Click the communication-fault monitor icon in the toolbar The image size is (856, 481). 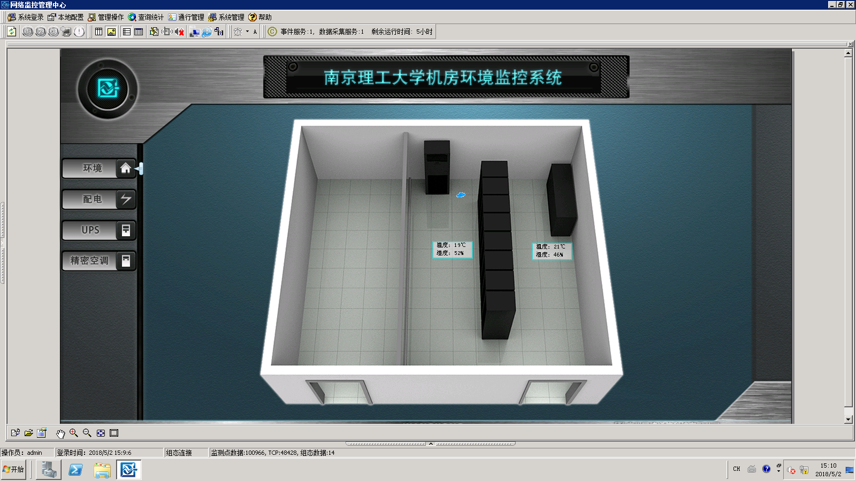[66, 32]
